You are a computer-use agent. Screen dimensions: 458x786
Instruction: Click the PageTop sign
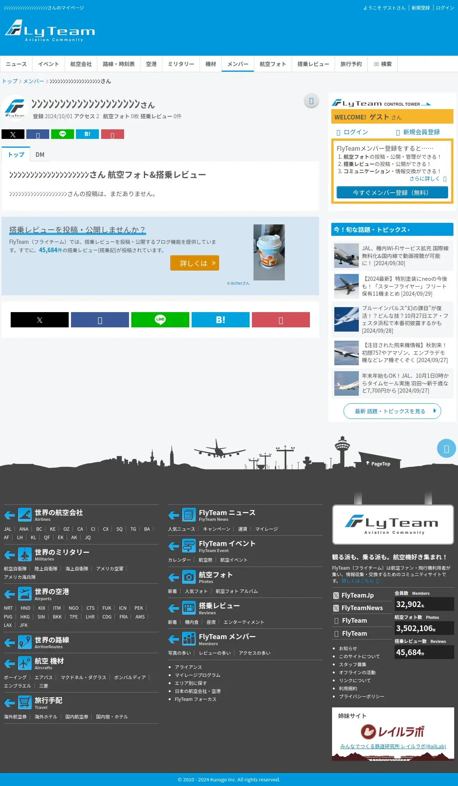click(x=378, y=464)
